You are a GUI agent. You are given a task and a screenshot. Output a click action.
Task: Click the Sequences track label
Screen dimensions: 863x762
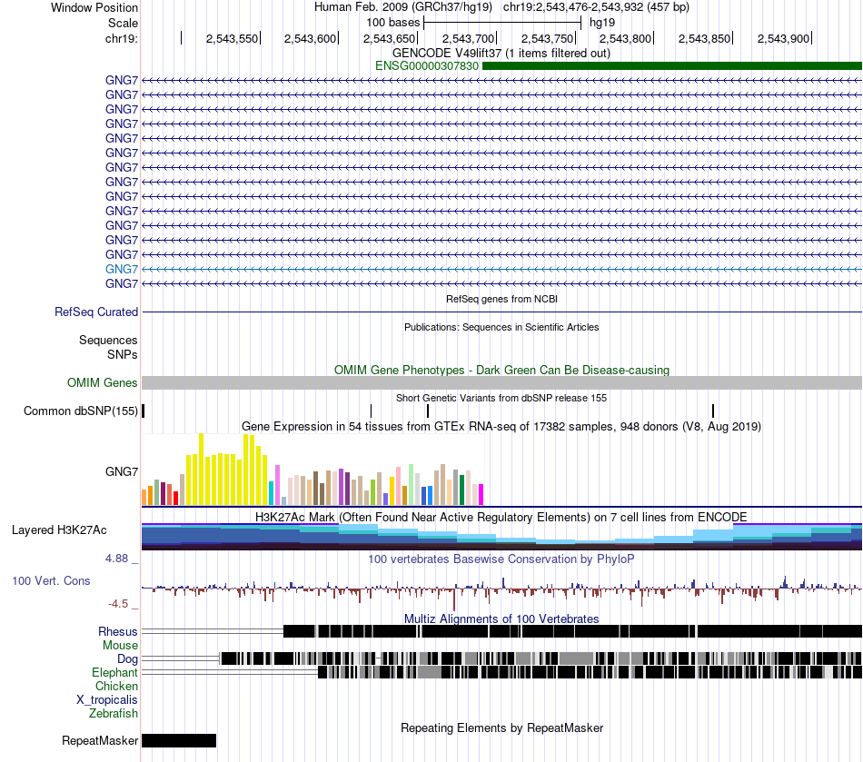[108, 340]
